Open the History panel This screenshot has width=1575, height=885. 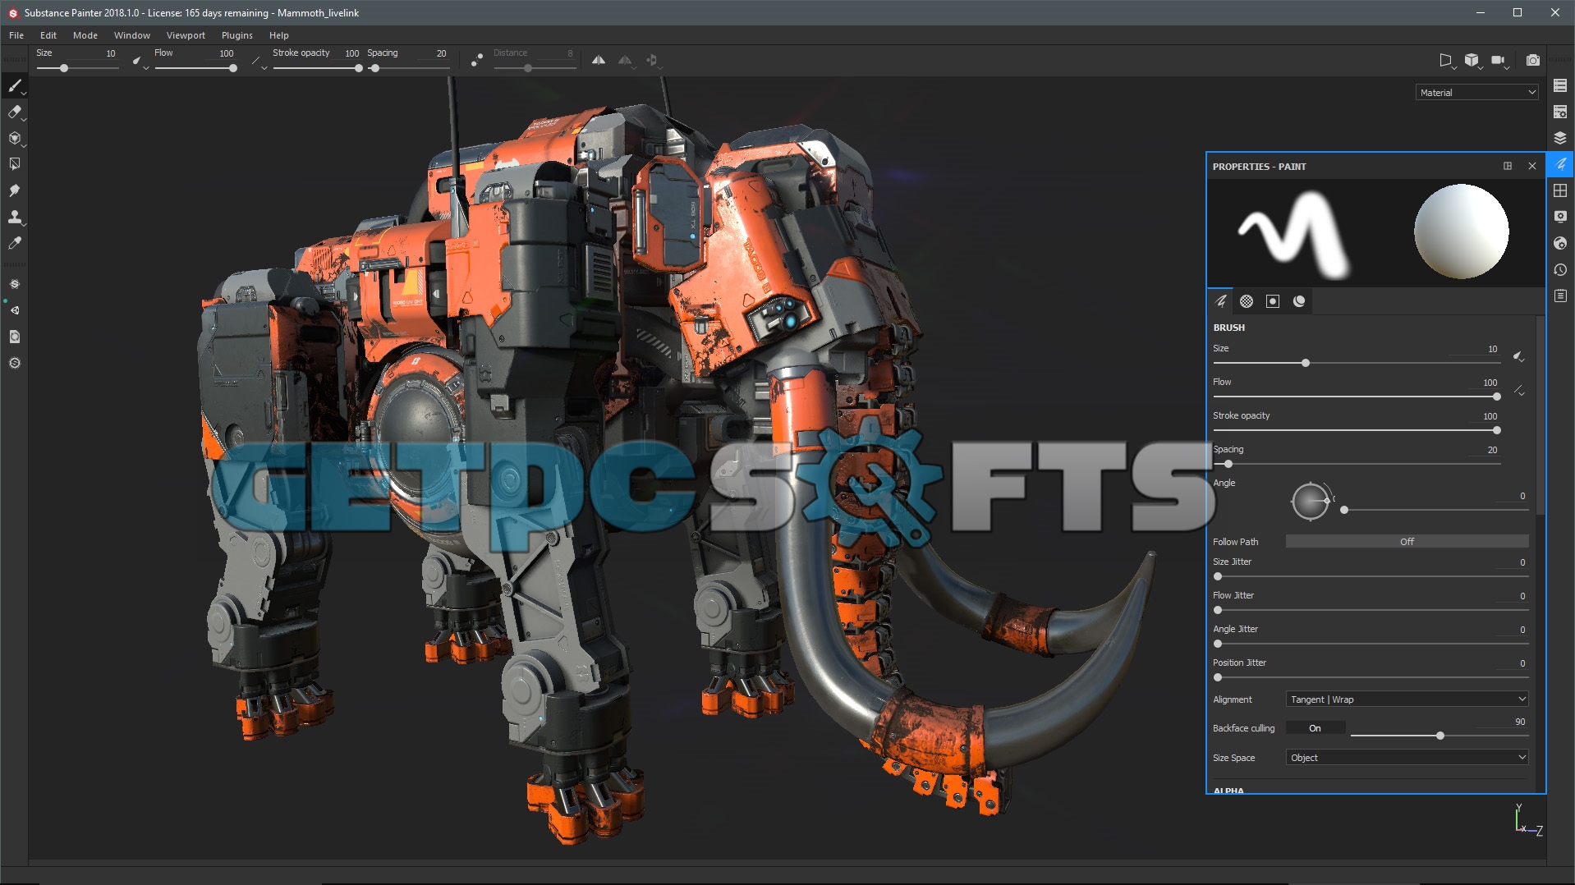point(1560,269)
